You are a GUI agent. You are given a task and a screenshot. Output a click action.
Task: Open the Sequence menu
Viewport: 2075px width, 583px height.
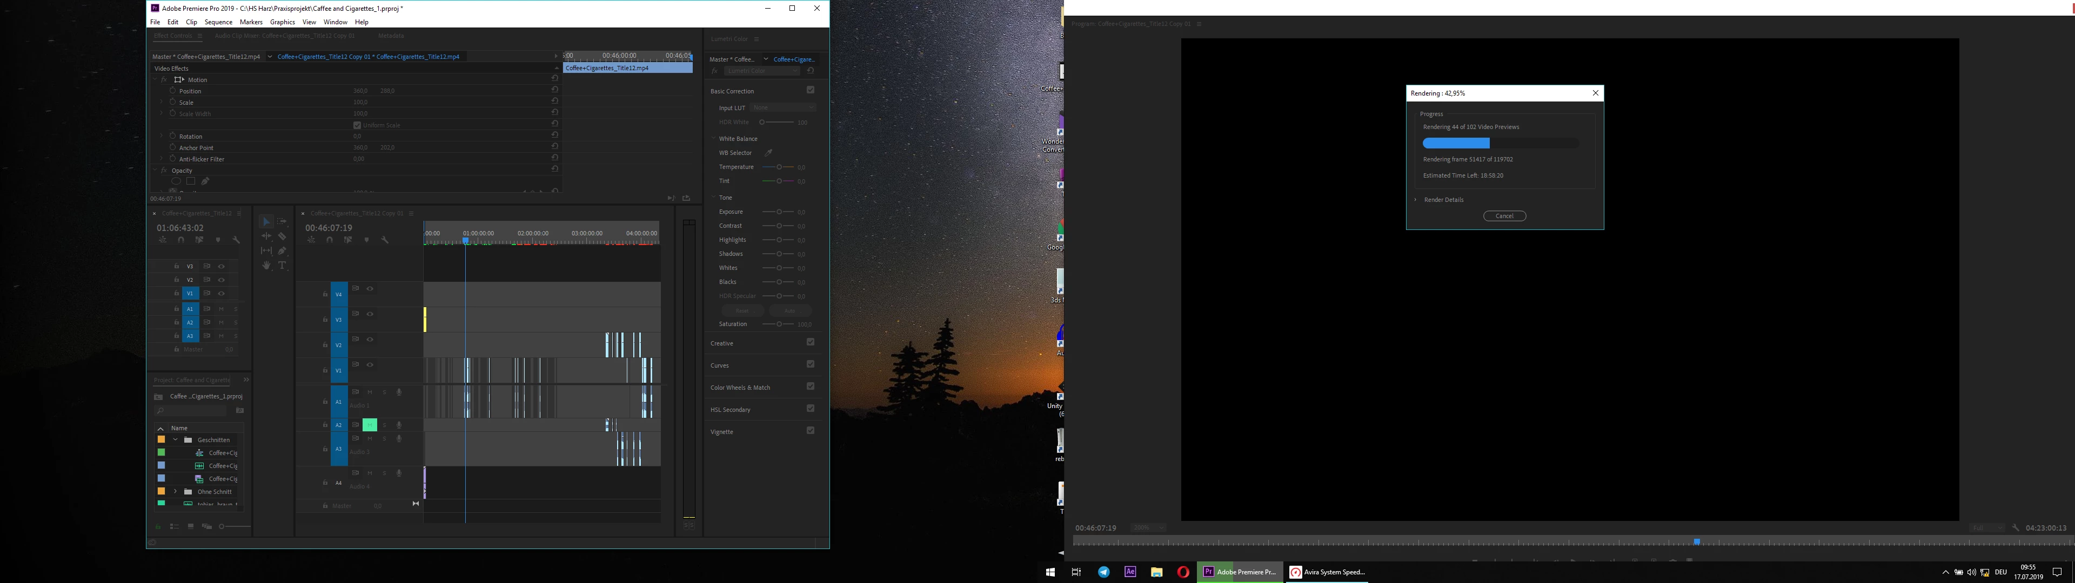[217, 22]
